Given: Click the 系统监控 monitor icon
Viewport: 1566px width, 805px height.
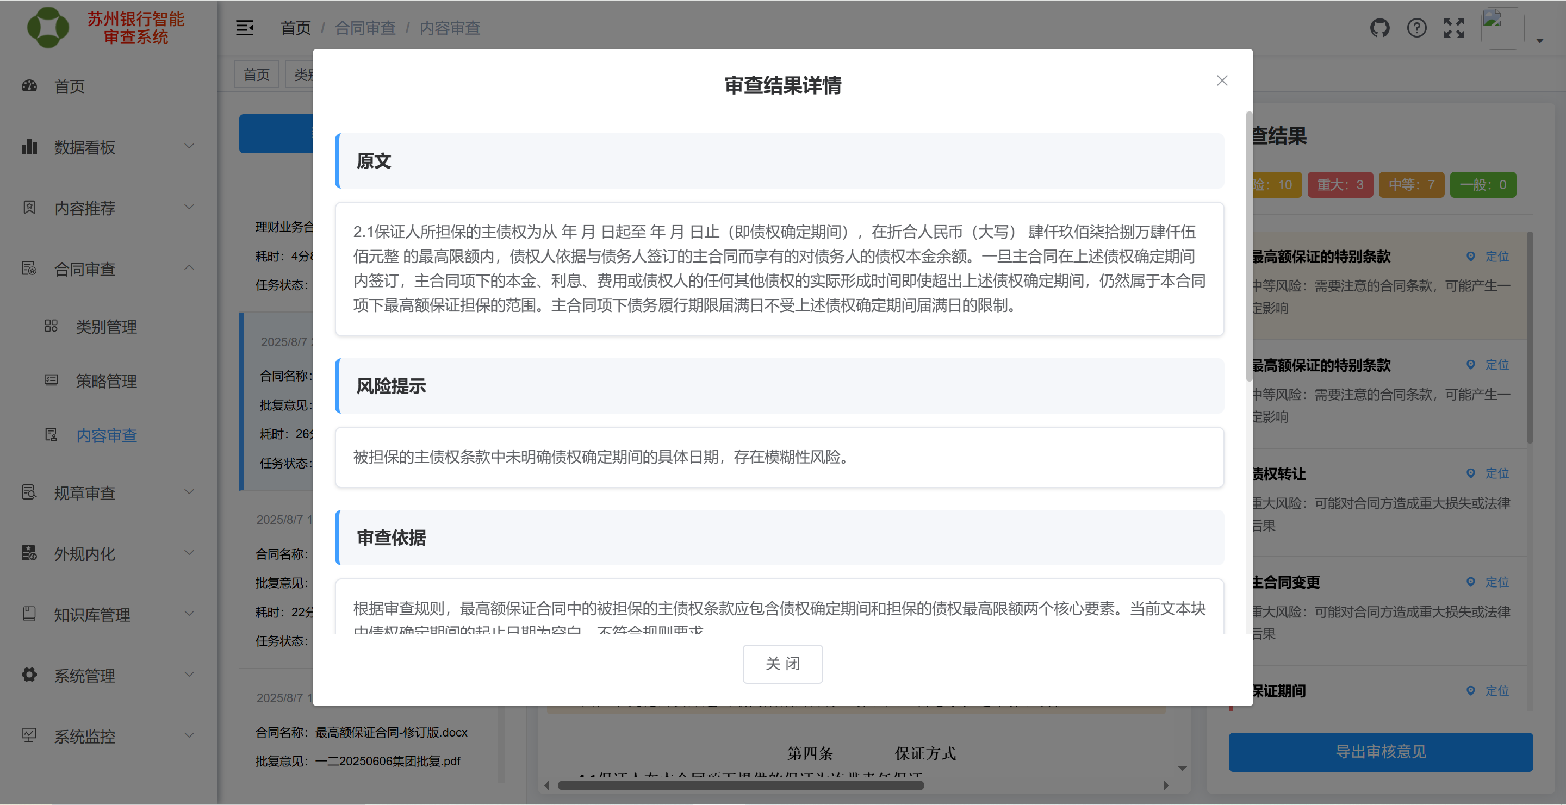Looking at the screenshot, I should [x=29, y=735].
